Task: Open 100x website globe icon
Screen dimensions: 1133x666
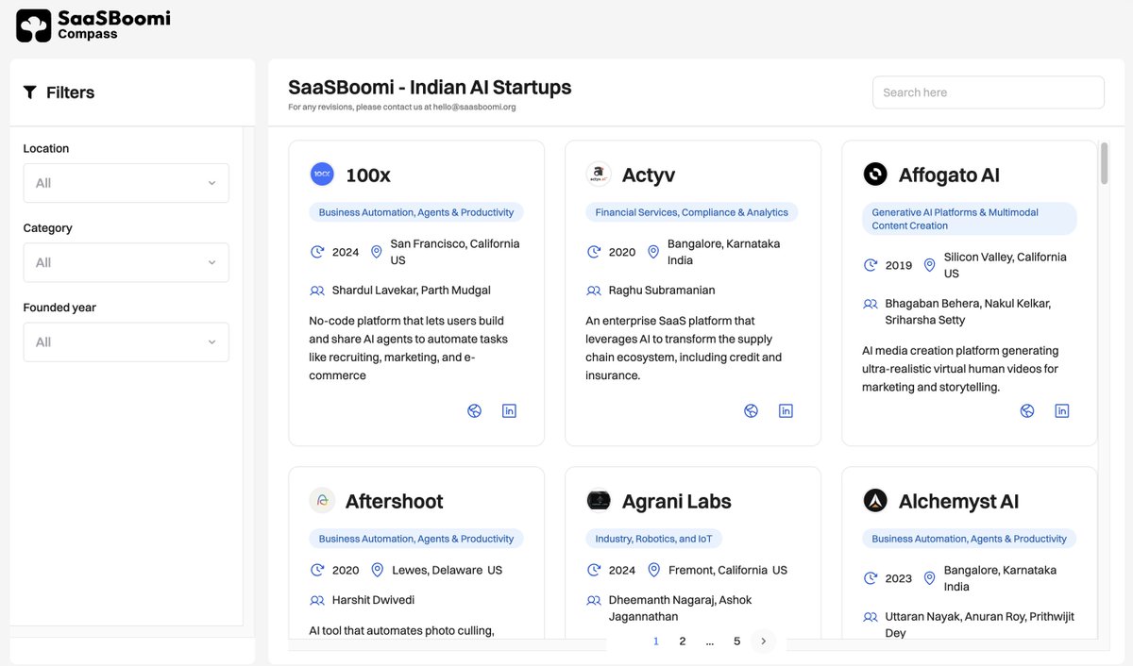Action: pos(475,410)
